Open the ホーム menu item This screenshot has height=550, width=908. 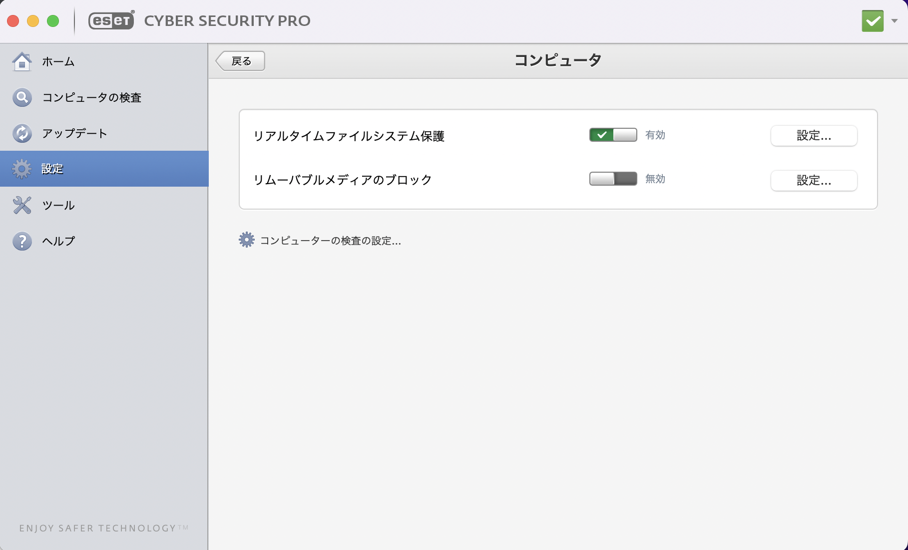pyautogui.click(x=58, y=62)
